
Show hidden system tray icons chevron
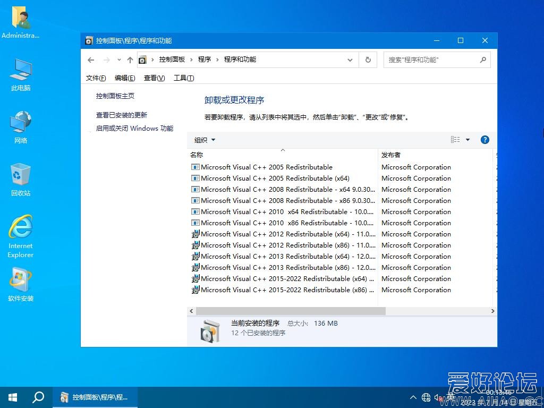(413, 397)
